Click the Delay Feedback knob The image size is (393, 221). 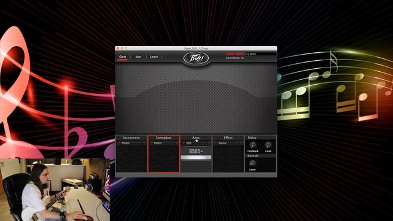(252, 145)
